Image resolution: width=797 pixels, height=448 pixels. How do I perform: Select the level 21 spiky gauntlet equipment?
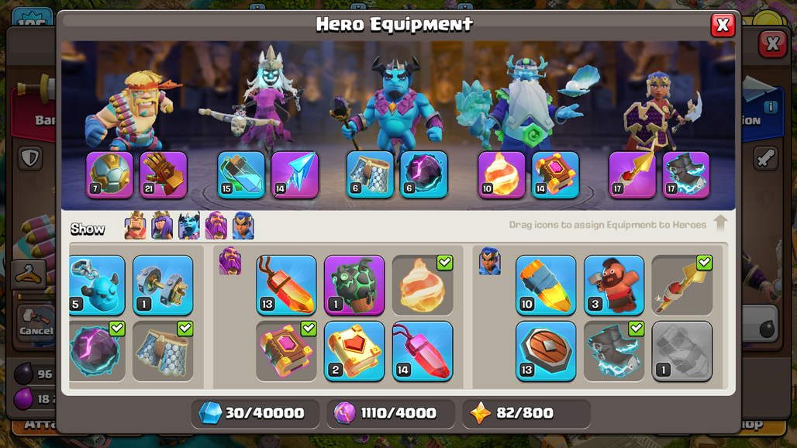tap(163, 175)
